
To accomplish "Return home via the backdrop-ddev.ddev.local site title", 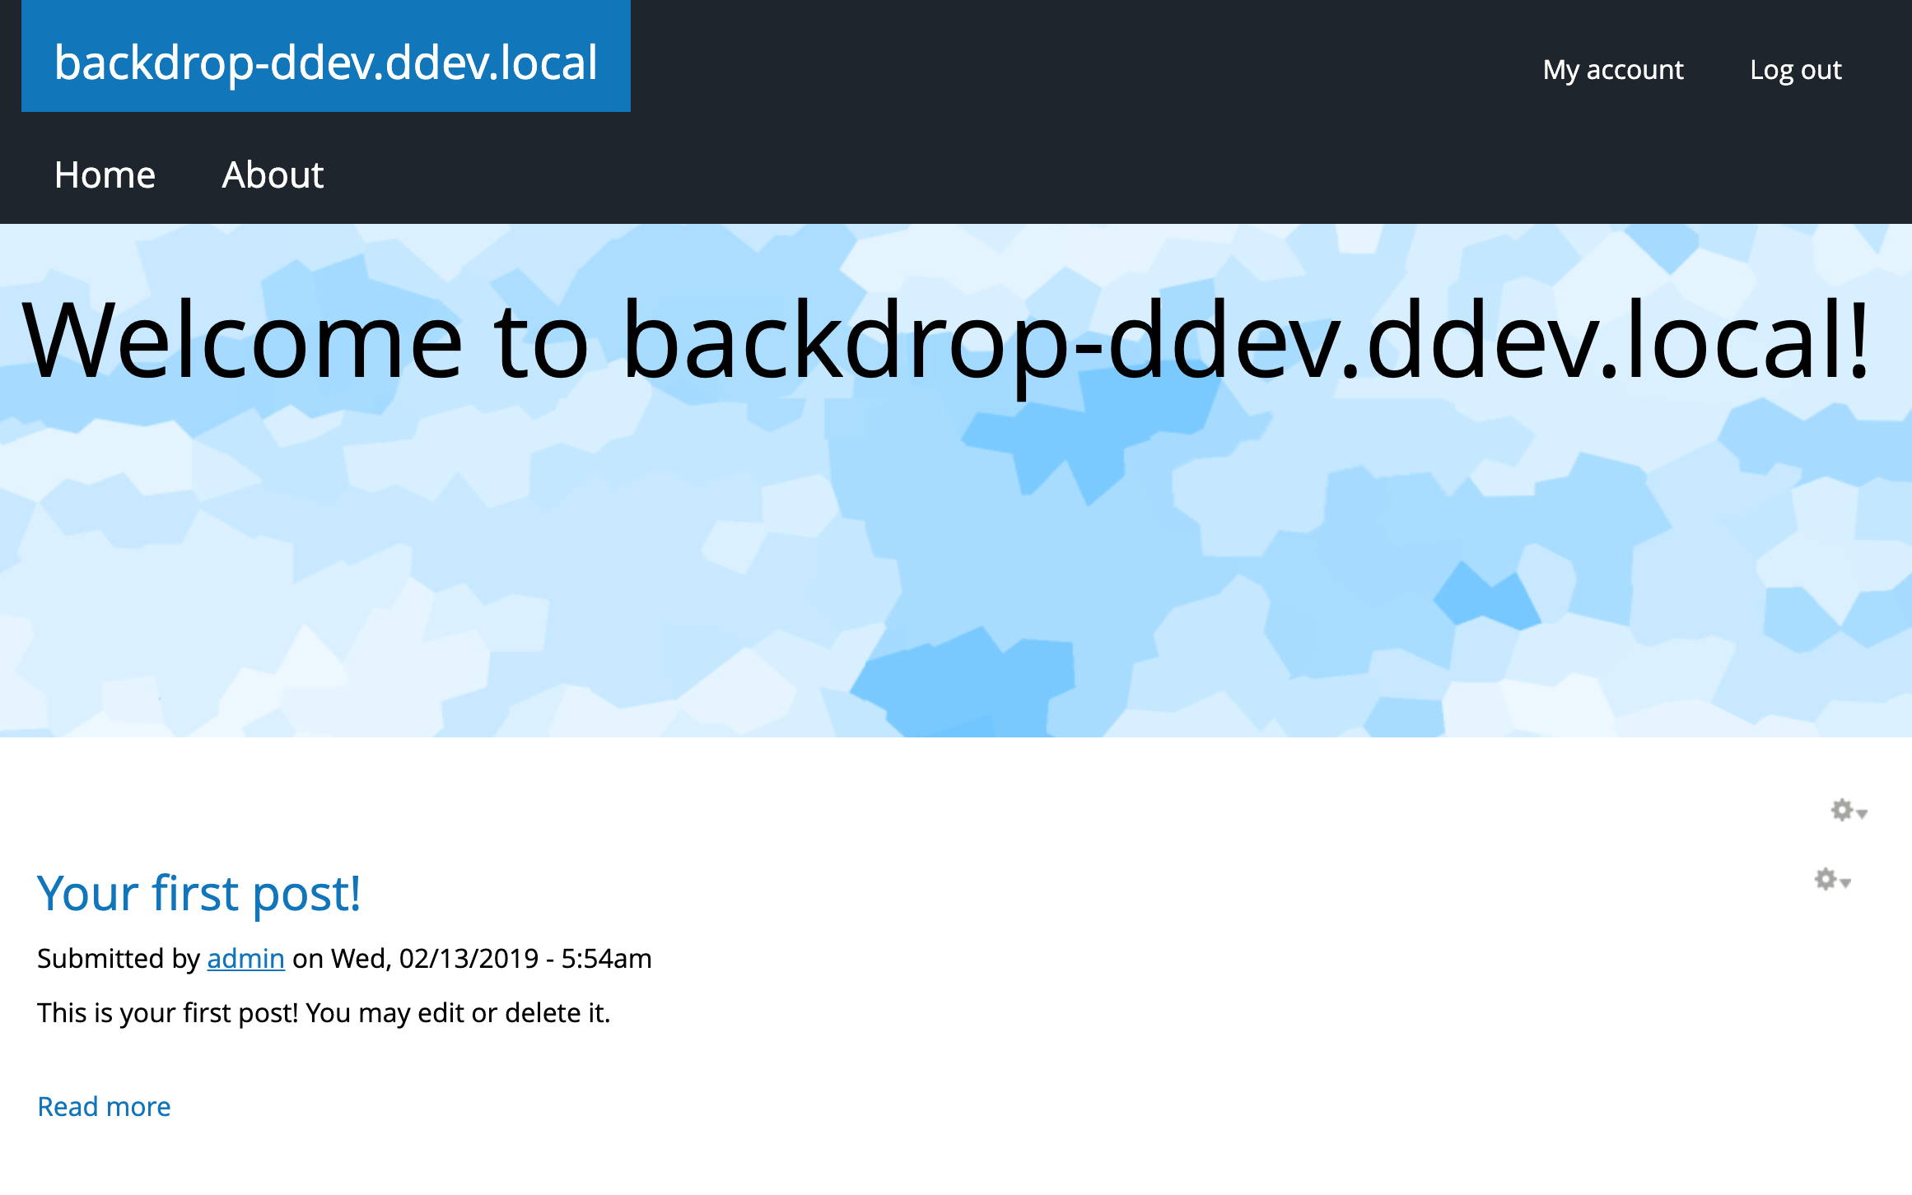I will tap(326, 63).
